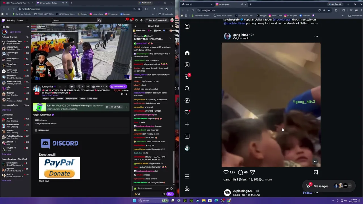Send message with the Chat button
This screenshot has height=204, width=363.
coord(170,194)
